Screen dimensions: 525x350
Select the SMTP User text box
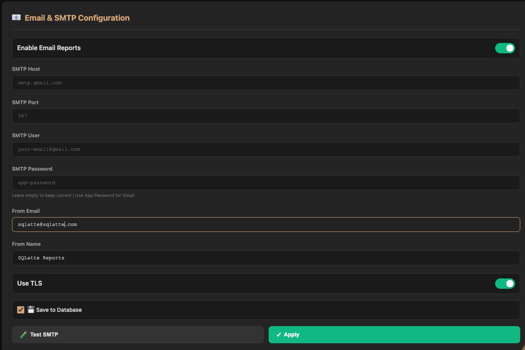pos(266,149)
